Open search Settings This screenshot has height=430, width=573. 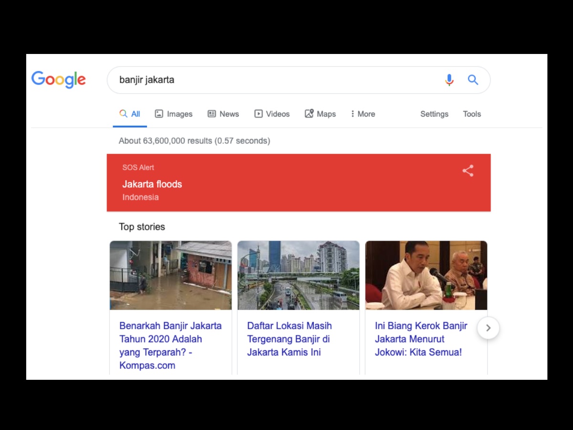(x=434, y=114)
